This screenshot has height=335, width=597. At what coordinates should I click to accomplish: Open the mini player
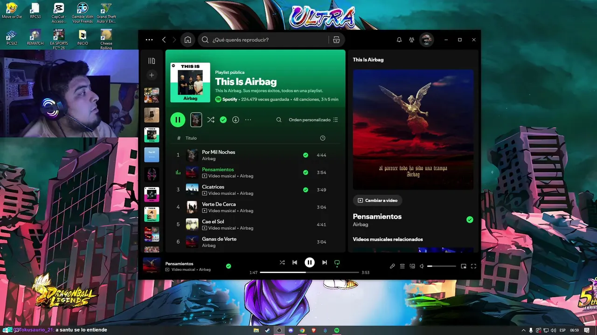[464, 266]
